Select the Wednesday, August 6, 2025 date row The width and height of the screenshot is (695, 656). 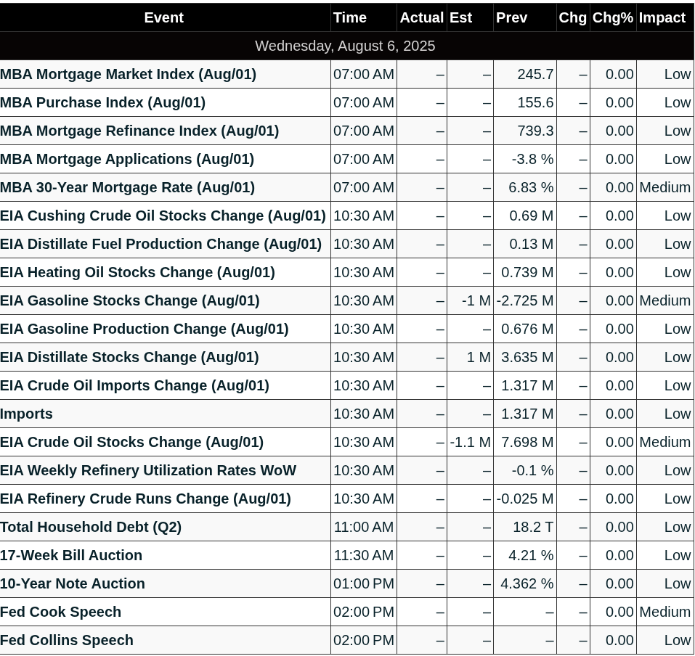[x=345, y=46]
